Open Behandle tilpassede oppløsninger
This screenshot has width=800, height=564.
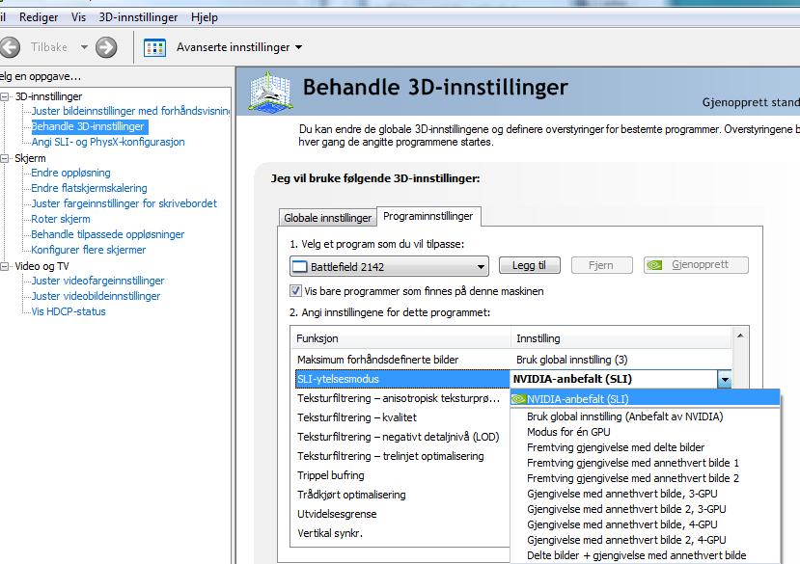pyautogui.click(x=108, y=234)
